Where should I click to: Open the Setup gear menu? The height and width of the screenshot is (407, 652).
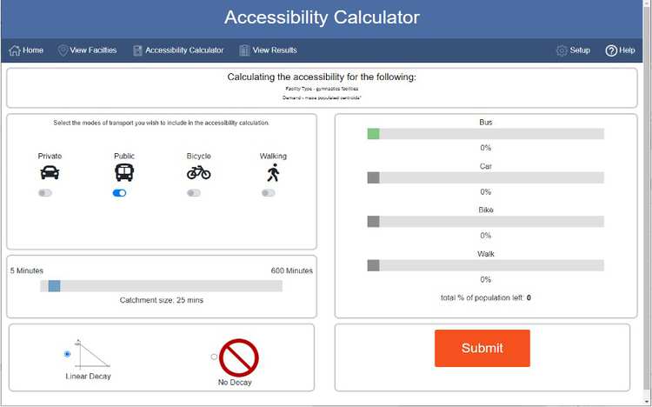[x=573, y=50]
